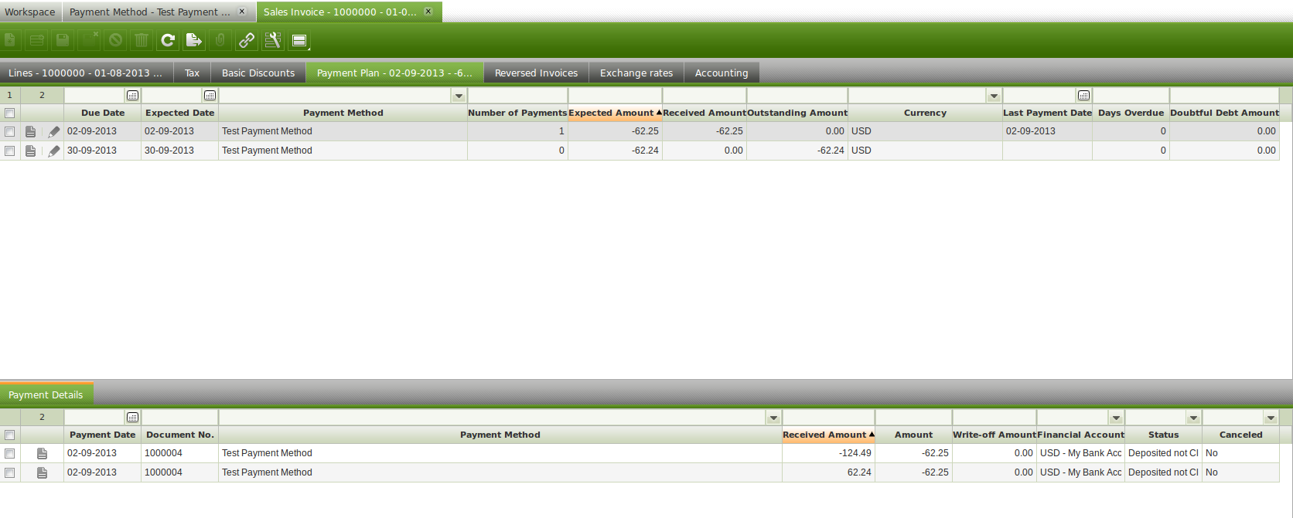Sort Payment Details by Document No. header
The width and height of the screenshot is (1293, 518).
pos(179,435)
